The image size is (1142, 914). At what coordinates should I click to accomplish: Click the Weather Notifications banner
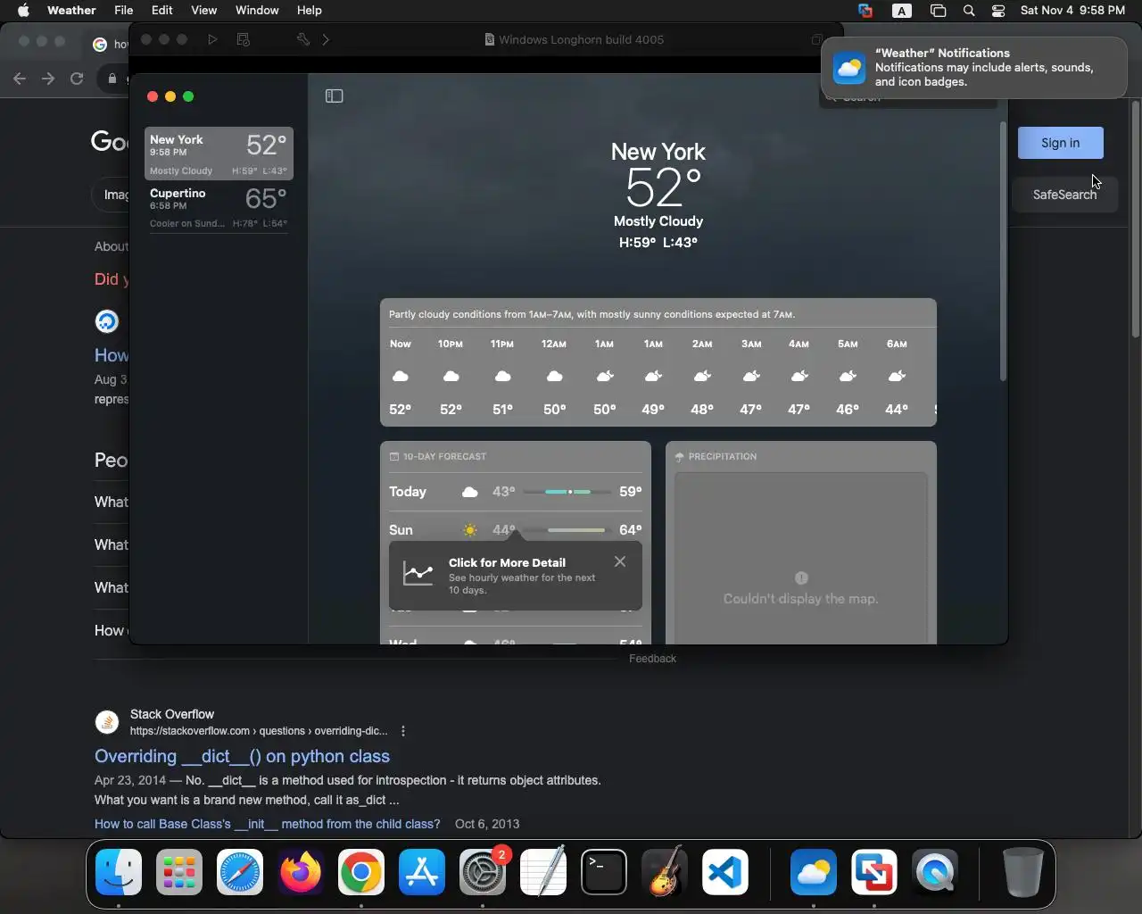[974, 67]
